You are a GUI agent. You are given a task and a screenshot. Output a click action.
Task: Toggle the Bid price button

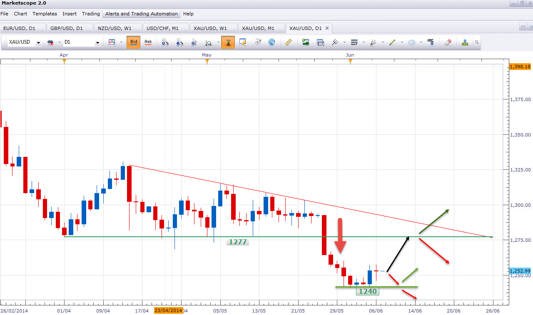click(x=134, y=42)
